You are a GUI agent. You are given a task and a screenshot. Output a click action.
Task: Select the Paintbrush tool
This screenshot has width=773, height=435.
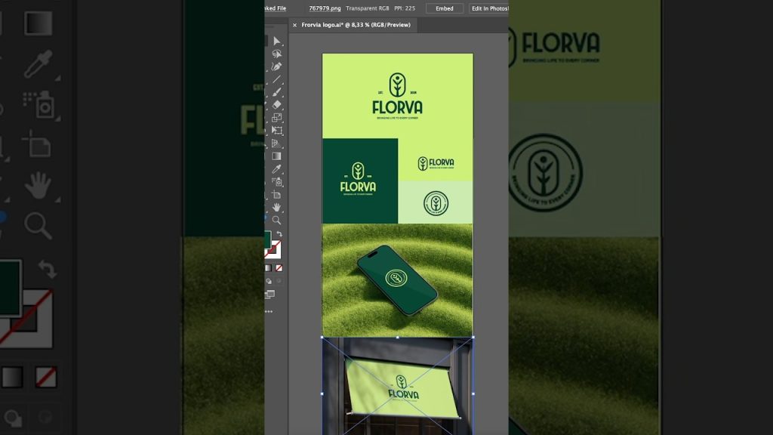click(x=276, y=91)
